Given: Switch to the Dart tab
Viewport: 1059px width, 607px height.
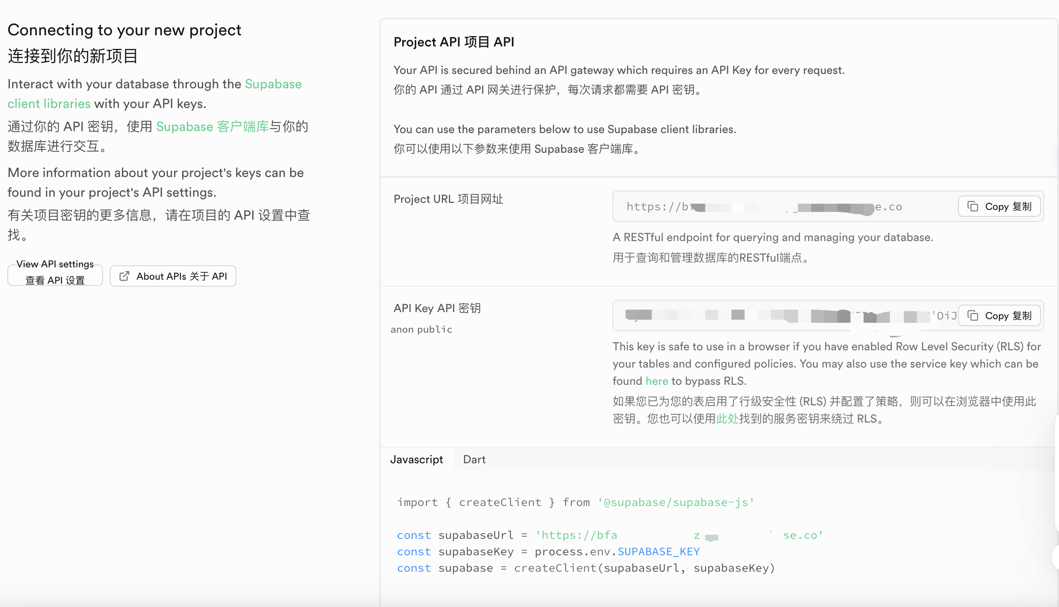Looking at the screenshot, I should [474, 460].
